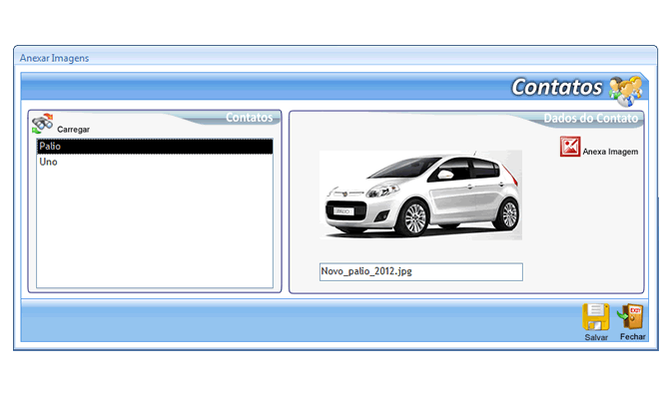Click the Fechar label under the door
Image resolution: width=669 pixels, height=394 pixels.
[x=633, y=337]
